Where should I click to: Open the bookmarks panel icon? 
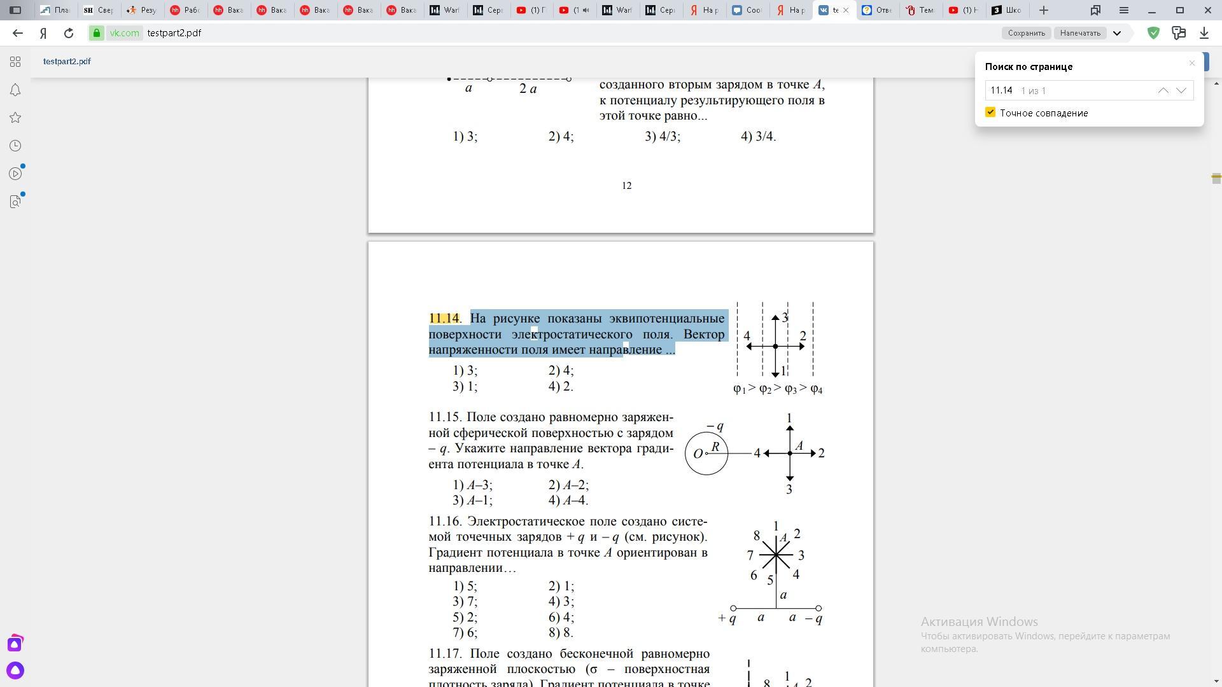pos(1095,10)
